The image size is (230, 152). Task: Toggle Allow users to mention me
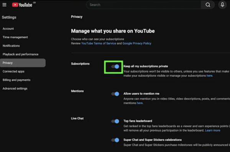pos(115,94)
